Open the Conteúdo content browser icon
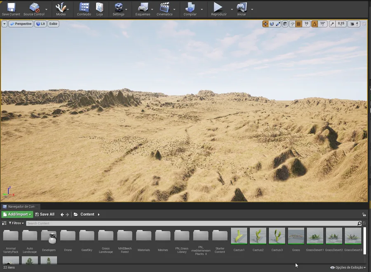The image size is (371, 272). [84, 7]
